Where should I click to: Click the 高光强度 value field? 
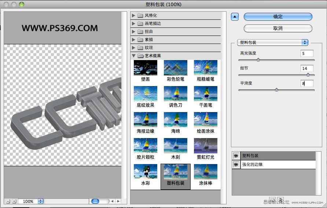click(x=307, y=53)
